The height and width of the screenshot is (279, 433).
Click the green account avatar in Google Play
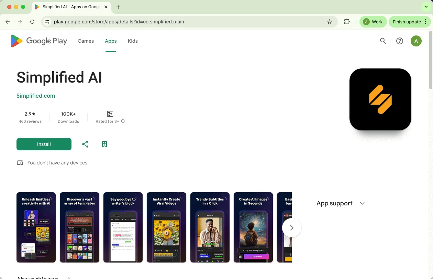tap(416, 41)
